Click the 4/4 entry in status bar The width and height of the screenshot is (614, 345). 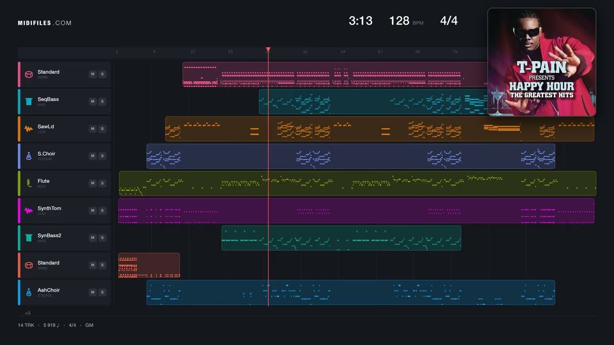(72, 325)
